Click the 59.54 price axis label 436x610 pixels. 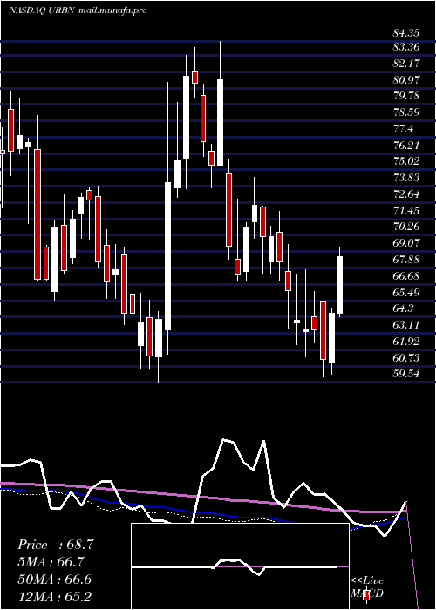click(406, 374)
